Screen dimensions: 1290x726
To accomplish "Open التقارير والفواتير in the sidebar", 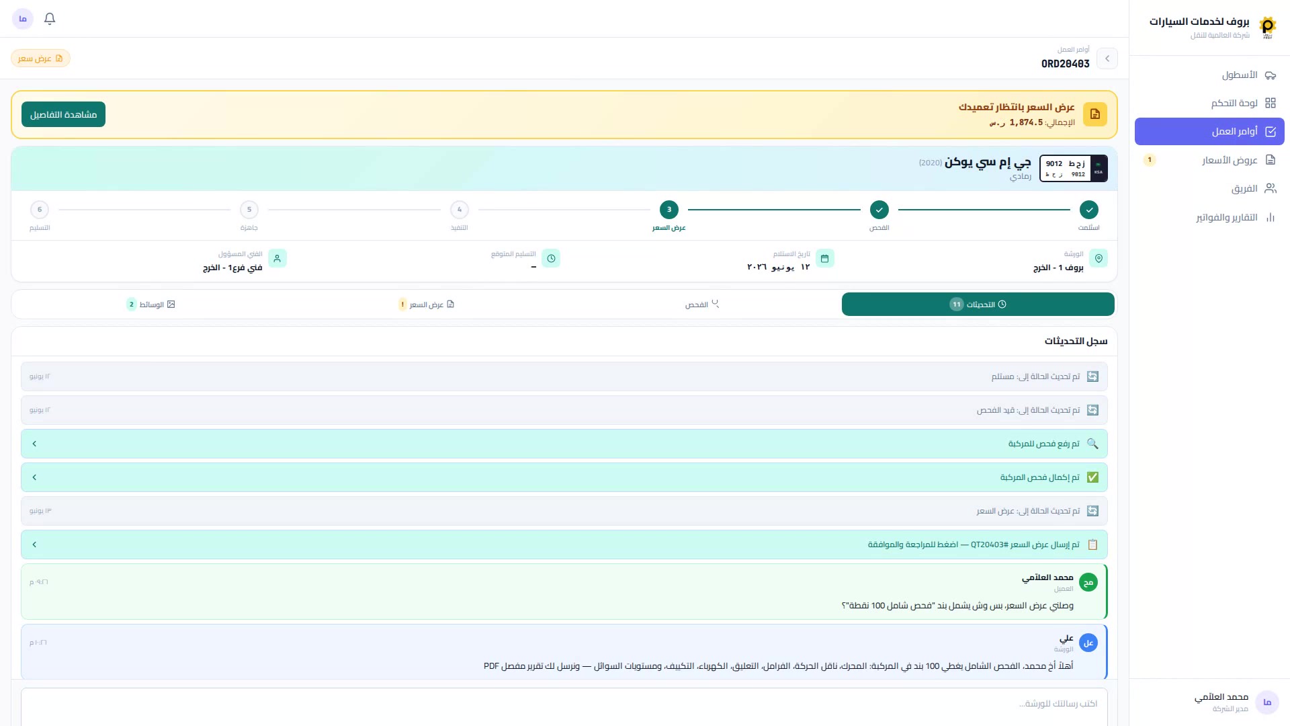I will tap(1209, 217).
